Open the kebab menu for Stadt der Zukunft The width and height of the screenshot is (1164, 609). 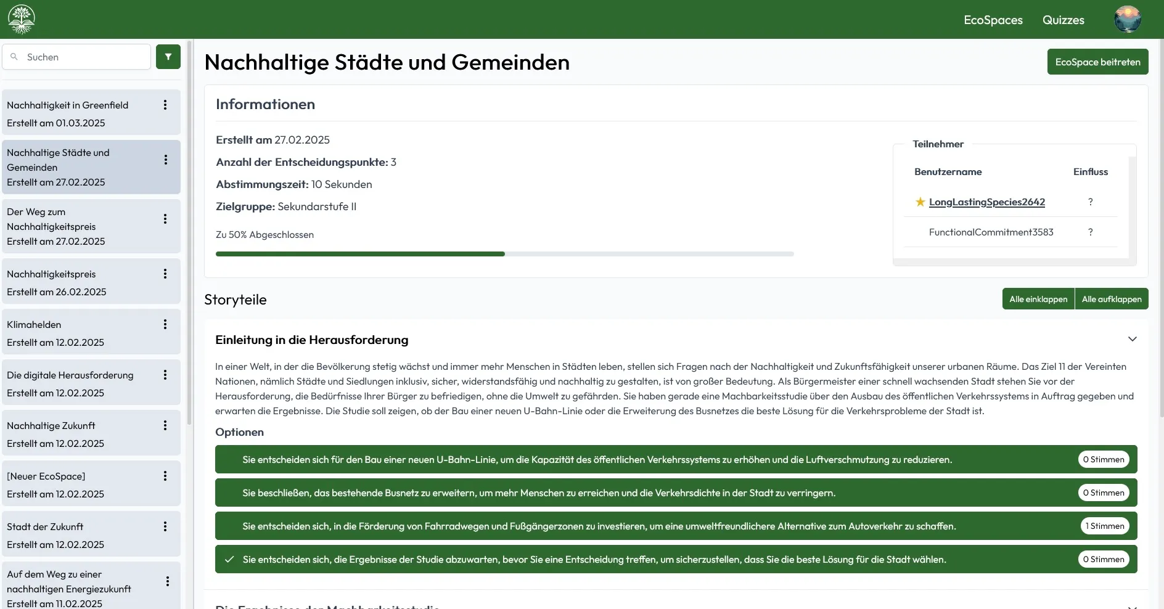point(165,527)
